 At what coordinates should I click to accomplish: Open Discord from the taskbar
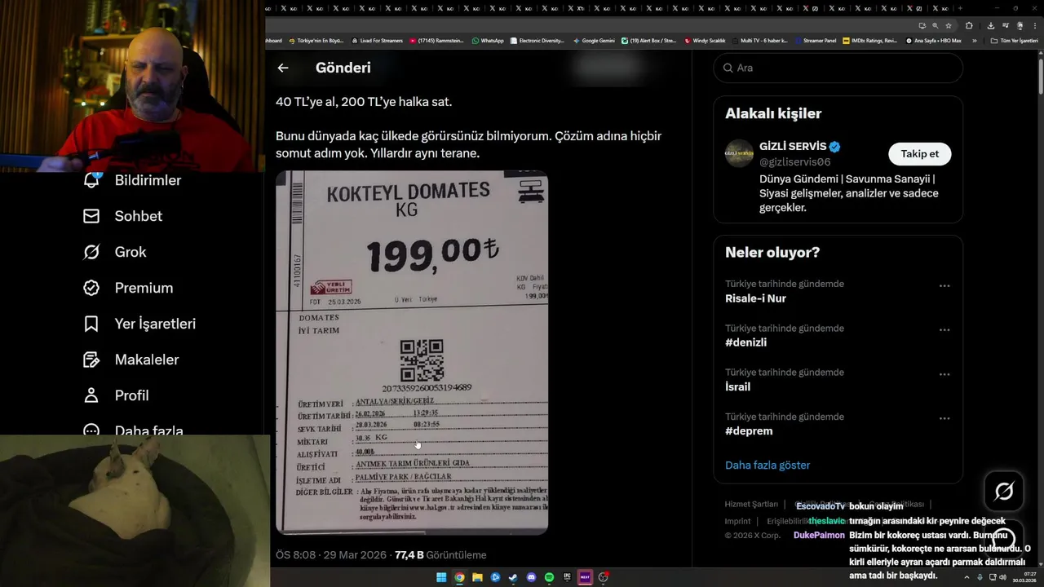coord(531,577)
